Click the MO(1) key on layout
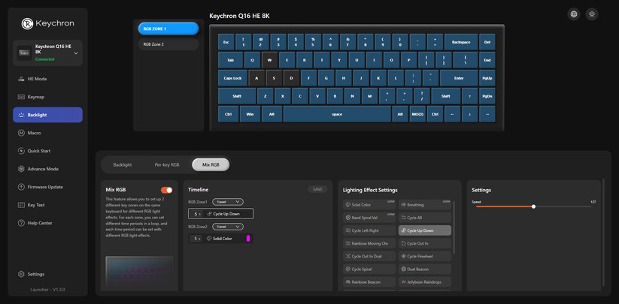 click(417, 114)
